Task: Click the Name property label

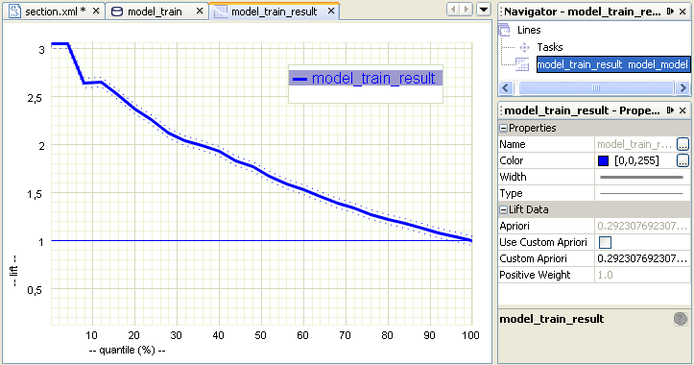Action: point(513,144)
